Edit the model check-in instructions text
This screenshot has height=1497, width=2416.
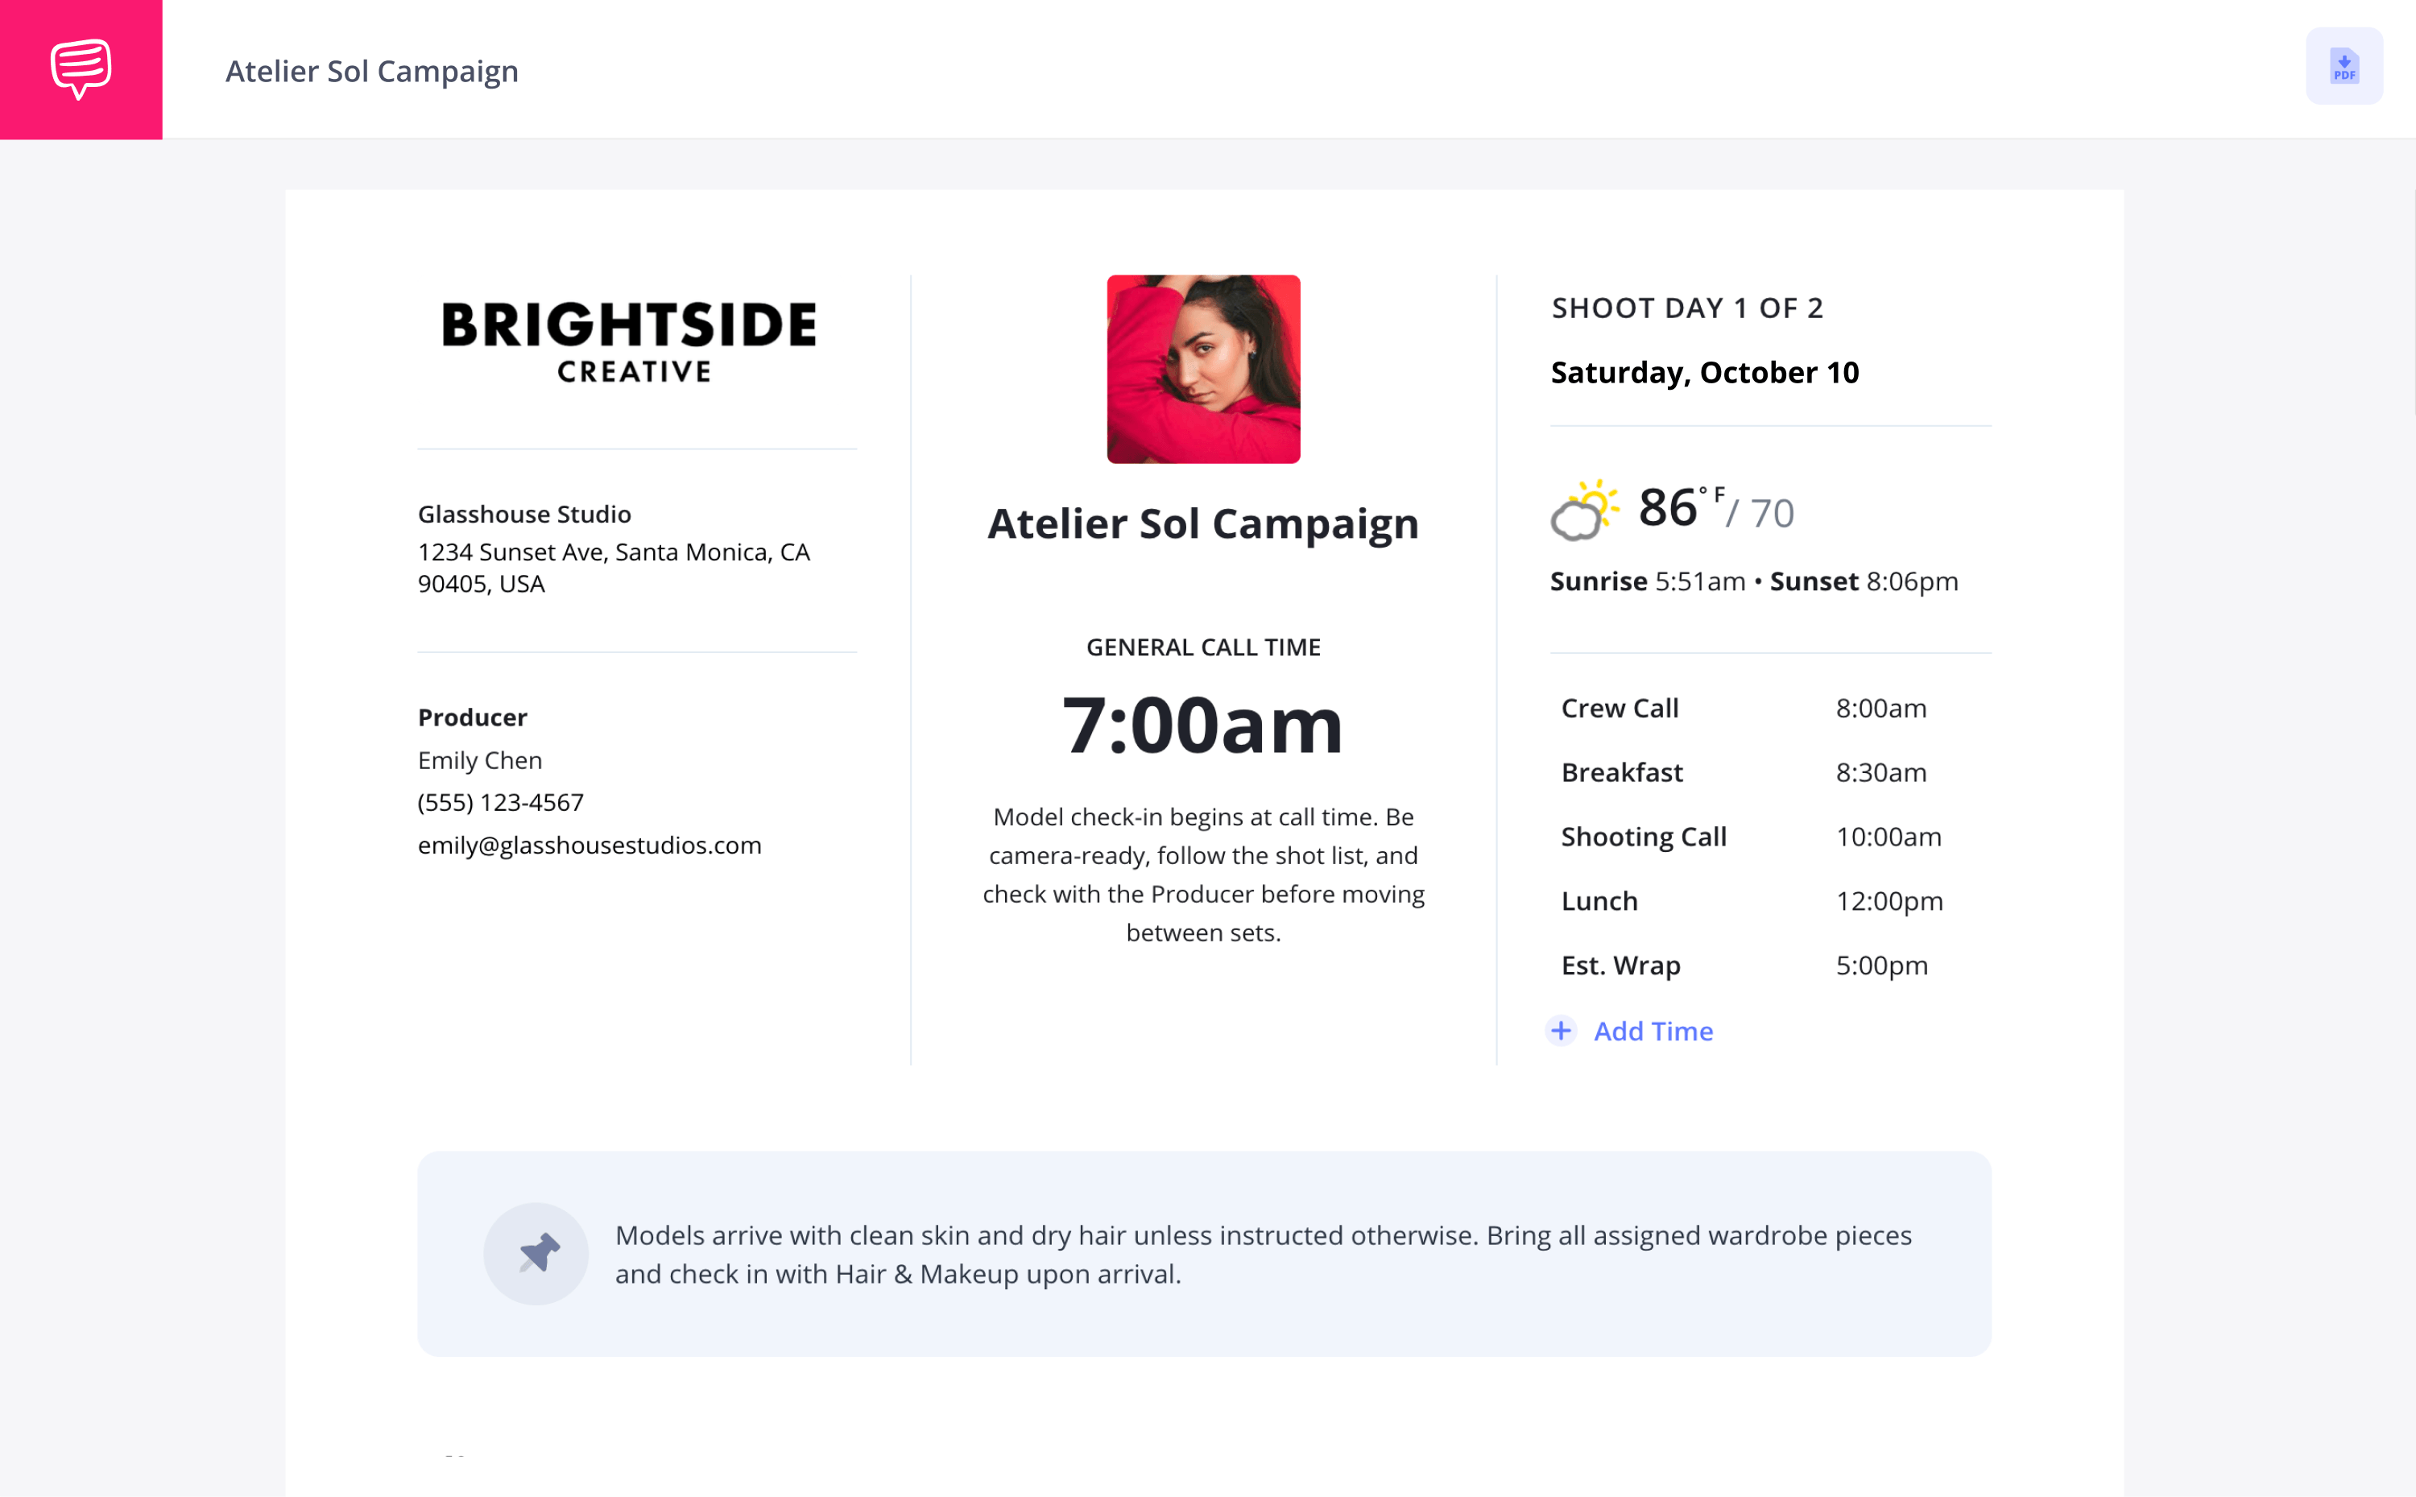pyautogui.click(x=1203, y=875)
